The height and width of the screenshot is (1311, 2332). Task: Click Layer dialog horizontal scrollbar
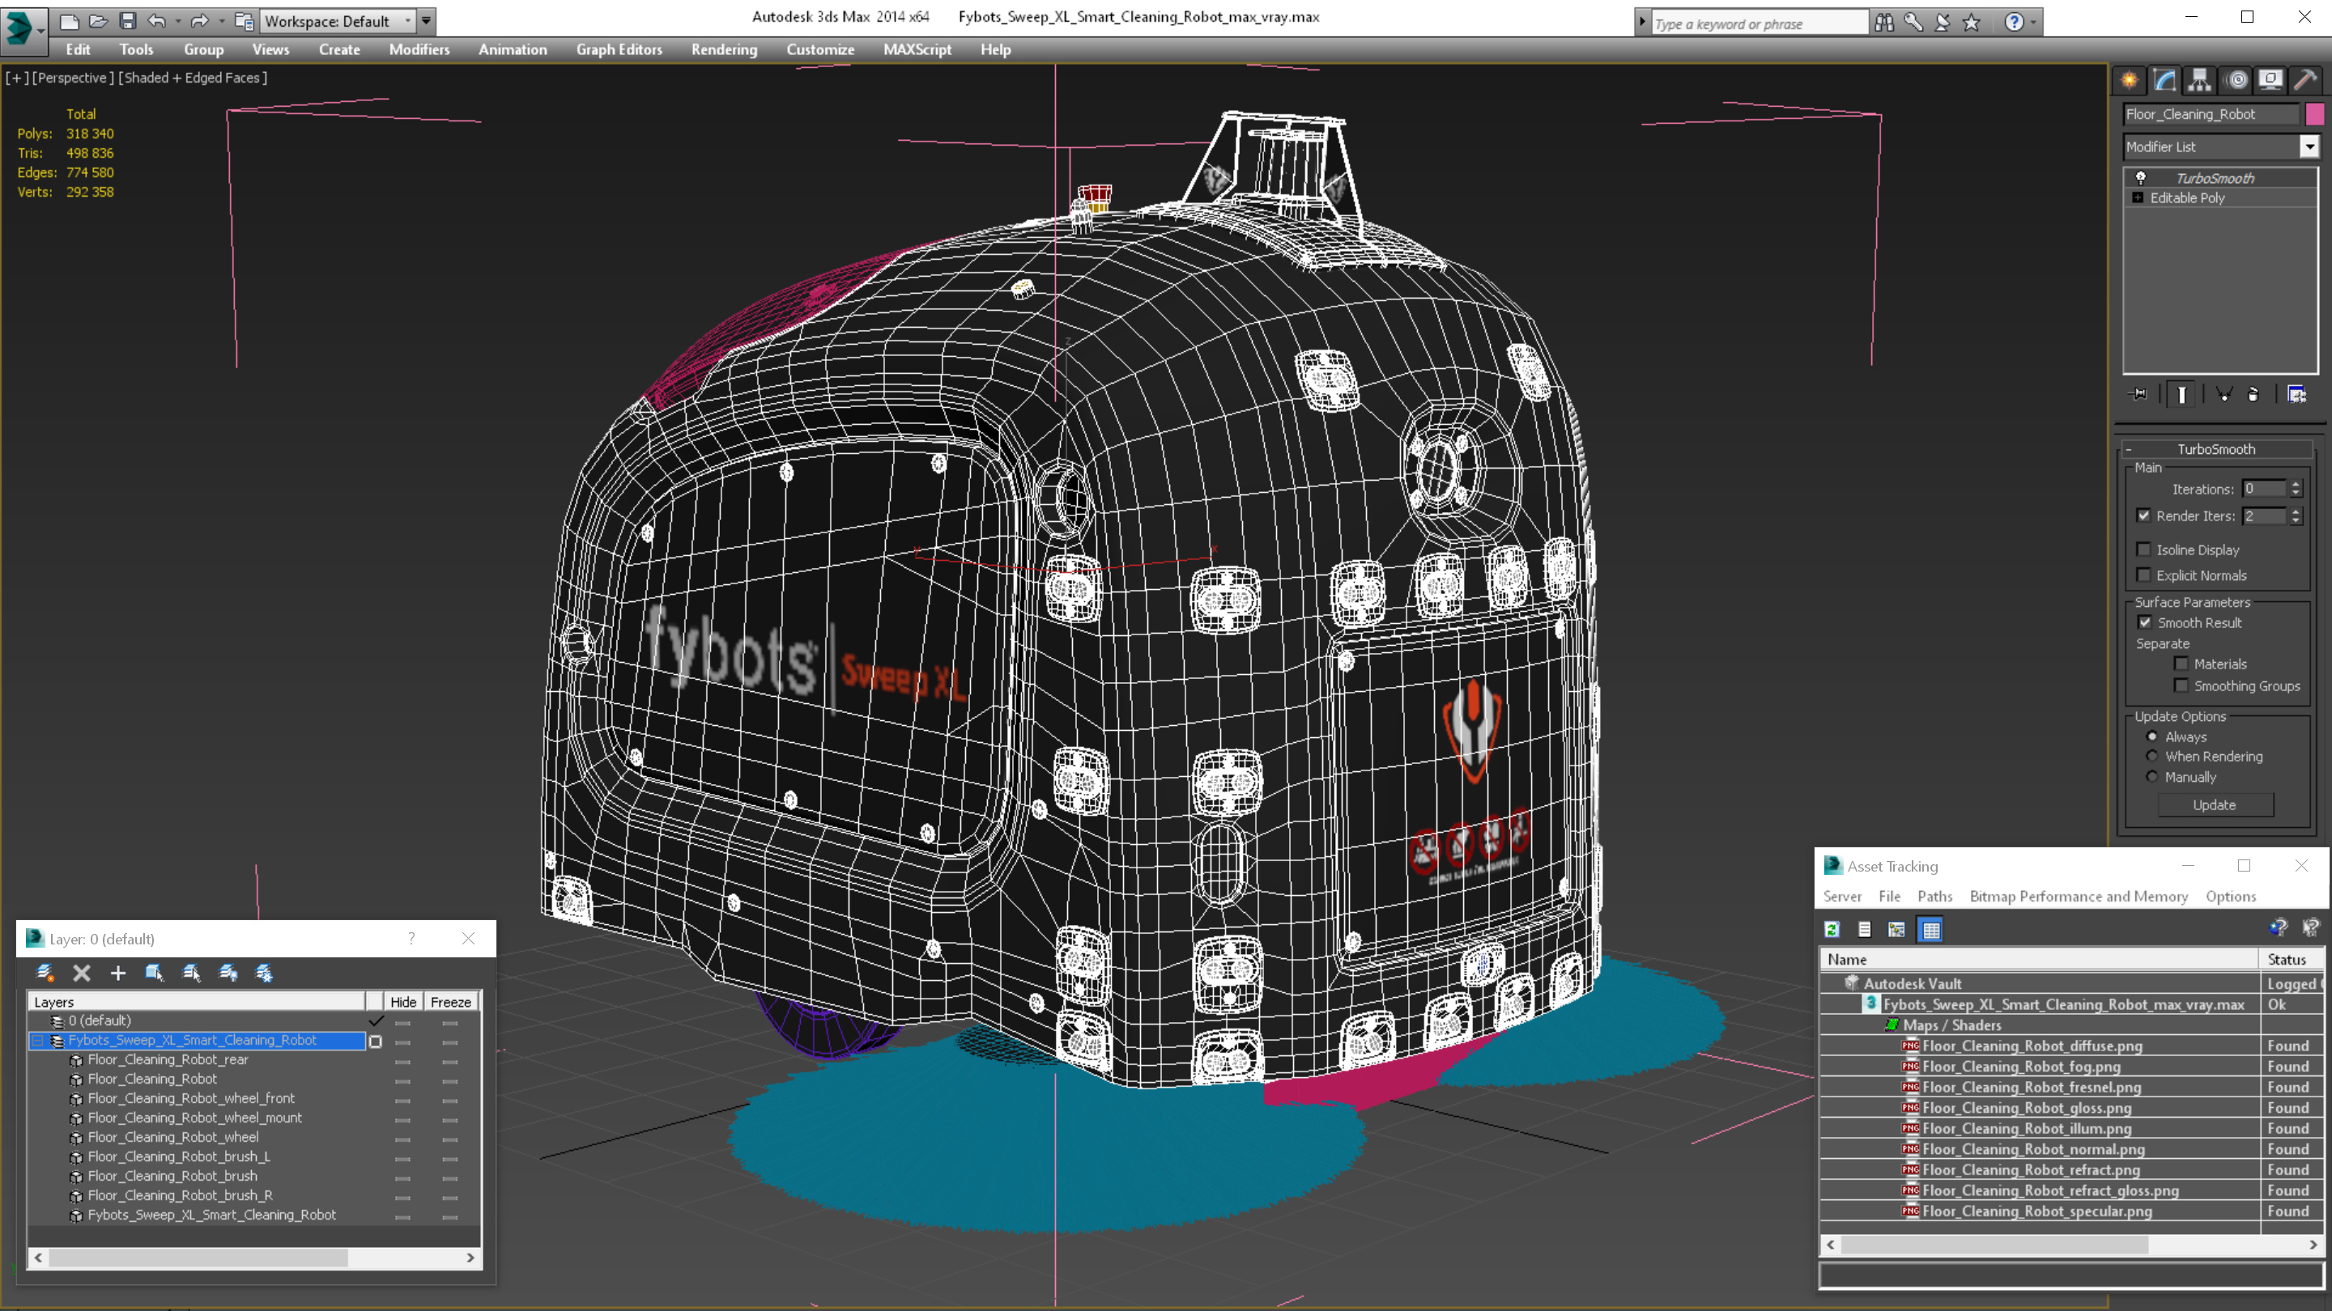point(253,1258)
